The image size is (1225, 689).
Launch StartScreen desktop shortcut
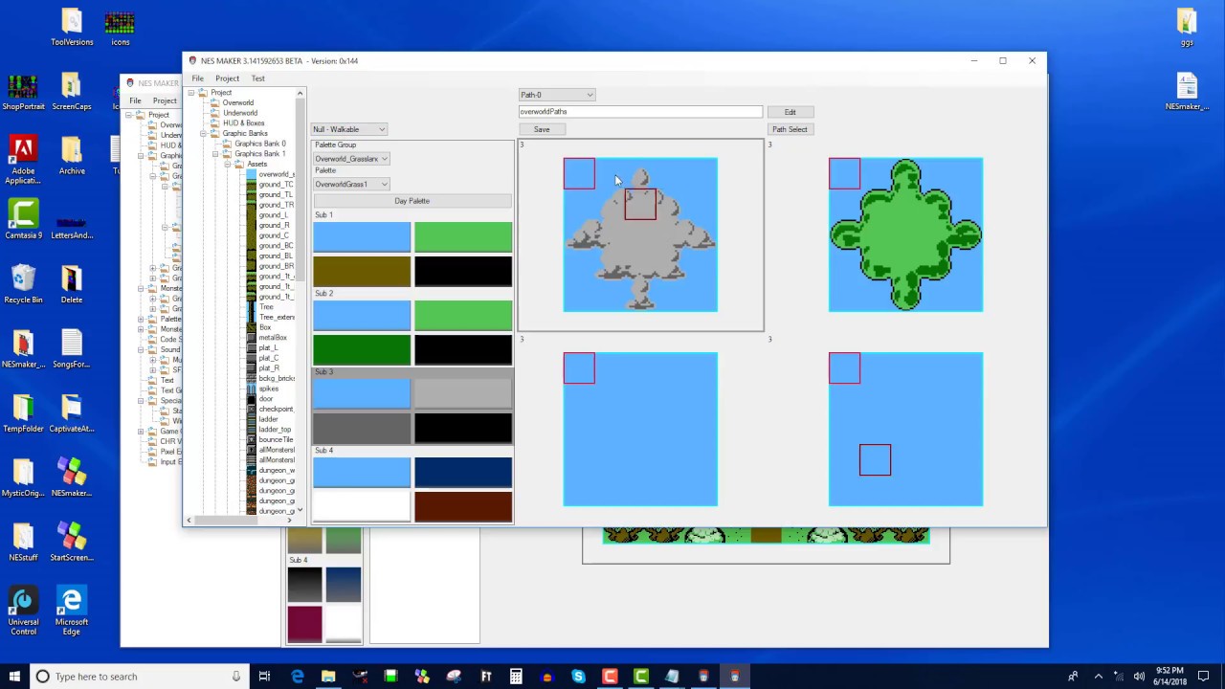point(72,541)
